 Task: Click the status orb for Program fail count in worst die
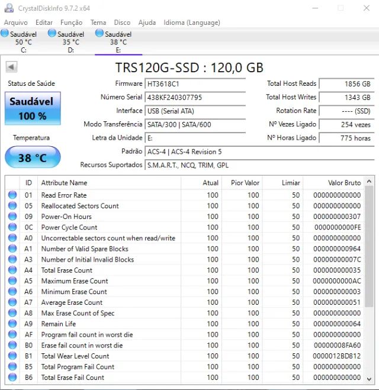12,334
